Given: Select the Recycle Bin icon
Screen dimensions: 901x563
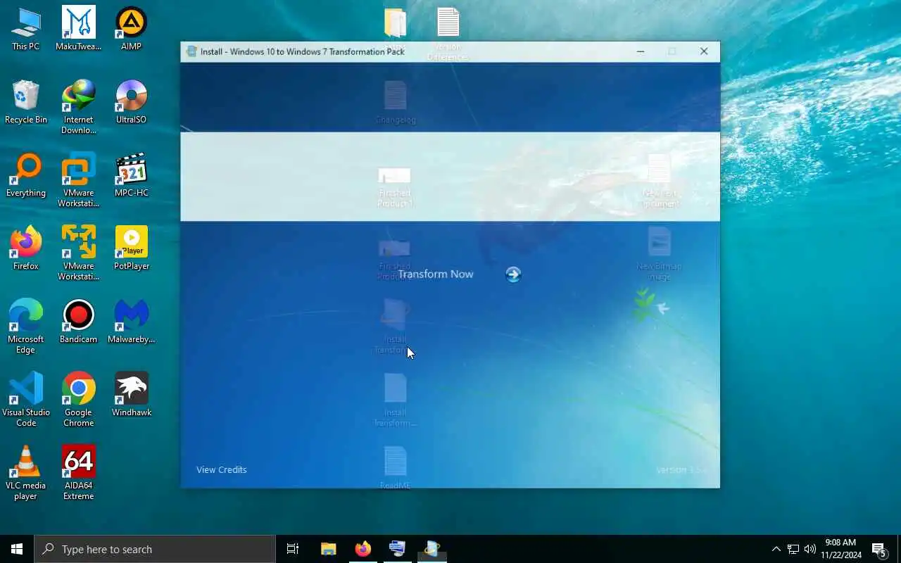Looking at the screenshot, I should point(26,102).
